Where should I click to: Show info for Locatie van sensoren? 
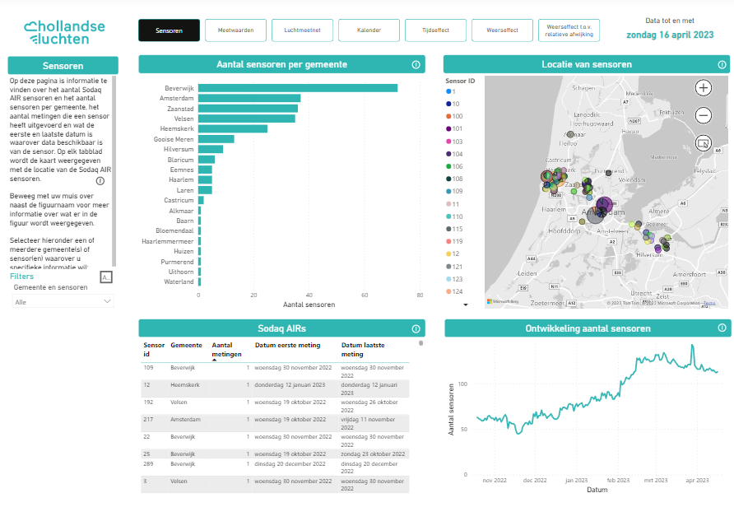click(722, 64)
